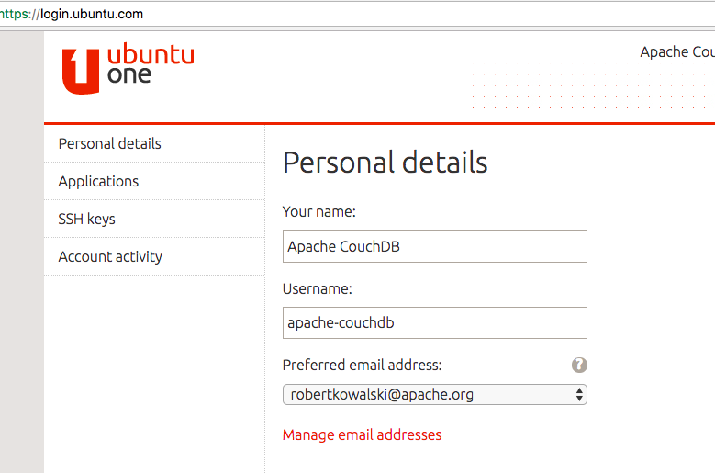Viewport: 715px width, 473px height.
Task: Focus the Username text field
Action: point(434,323)
